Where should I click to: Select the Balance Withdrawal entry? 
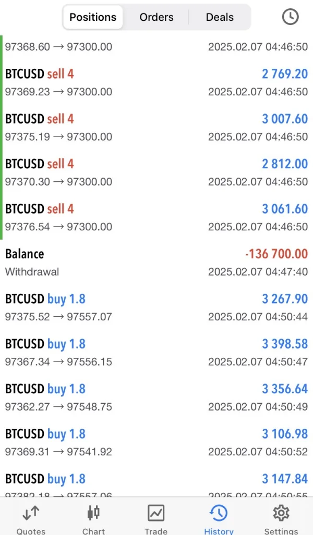[x=156, y=263]
